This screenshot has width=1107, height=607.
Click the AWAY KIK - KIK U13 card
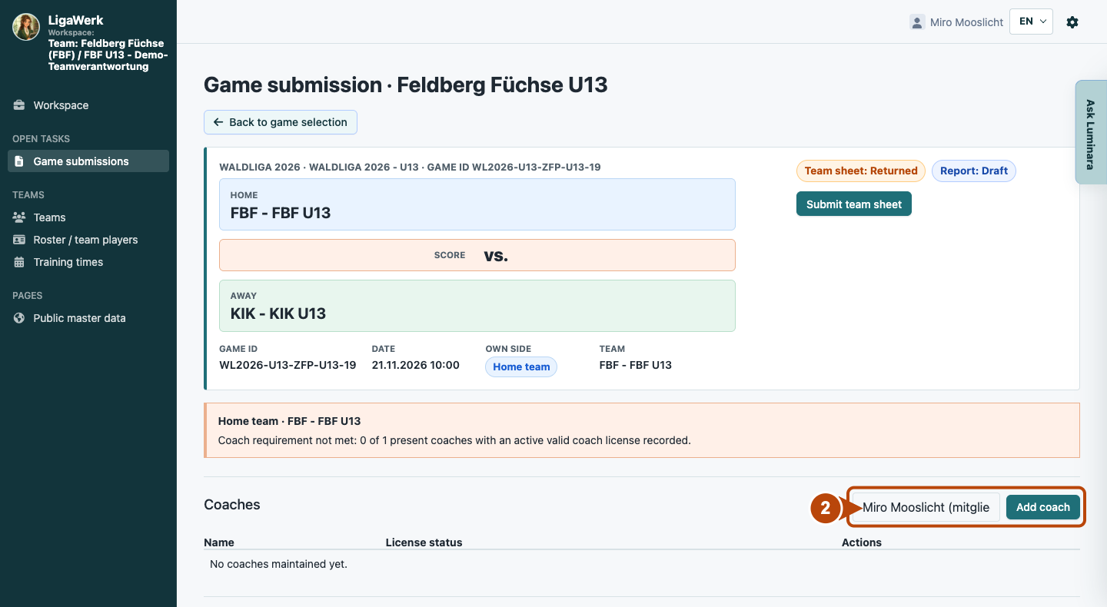pyautogui.click(x=477, y=306)
